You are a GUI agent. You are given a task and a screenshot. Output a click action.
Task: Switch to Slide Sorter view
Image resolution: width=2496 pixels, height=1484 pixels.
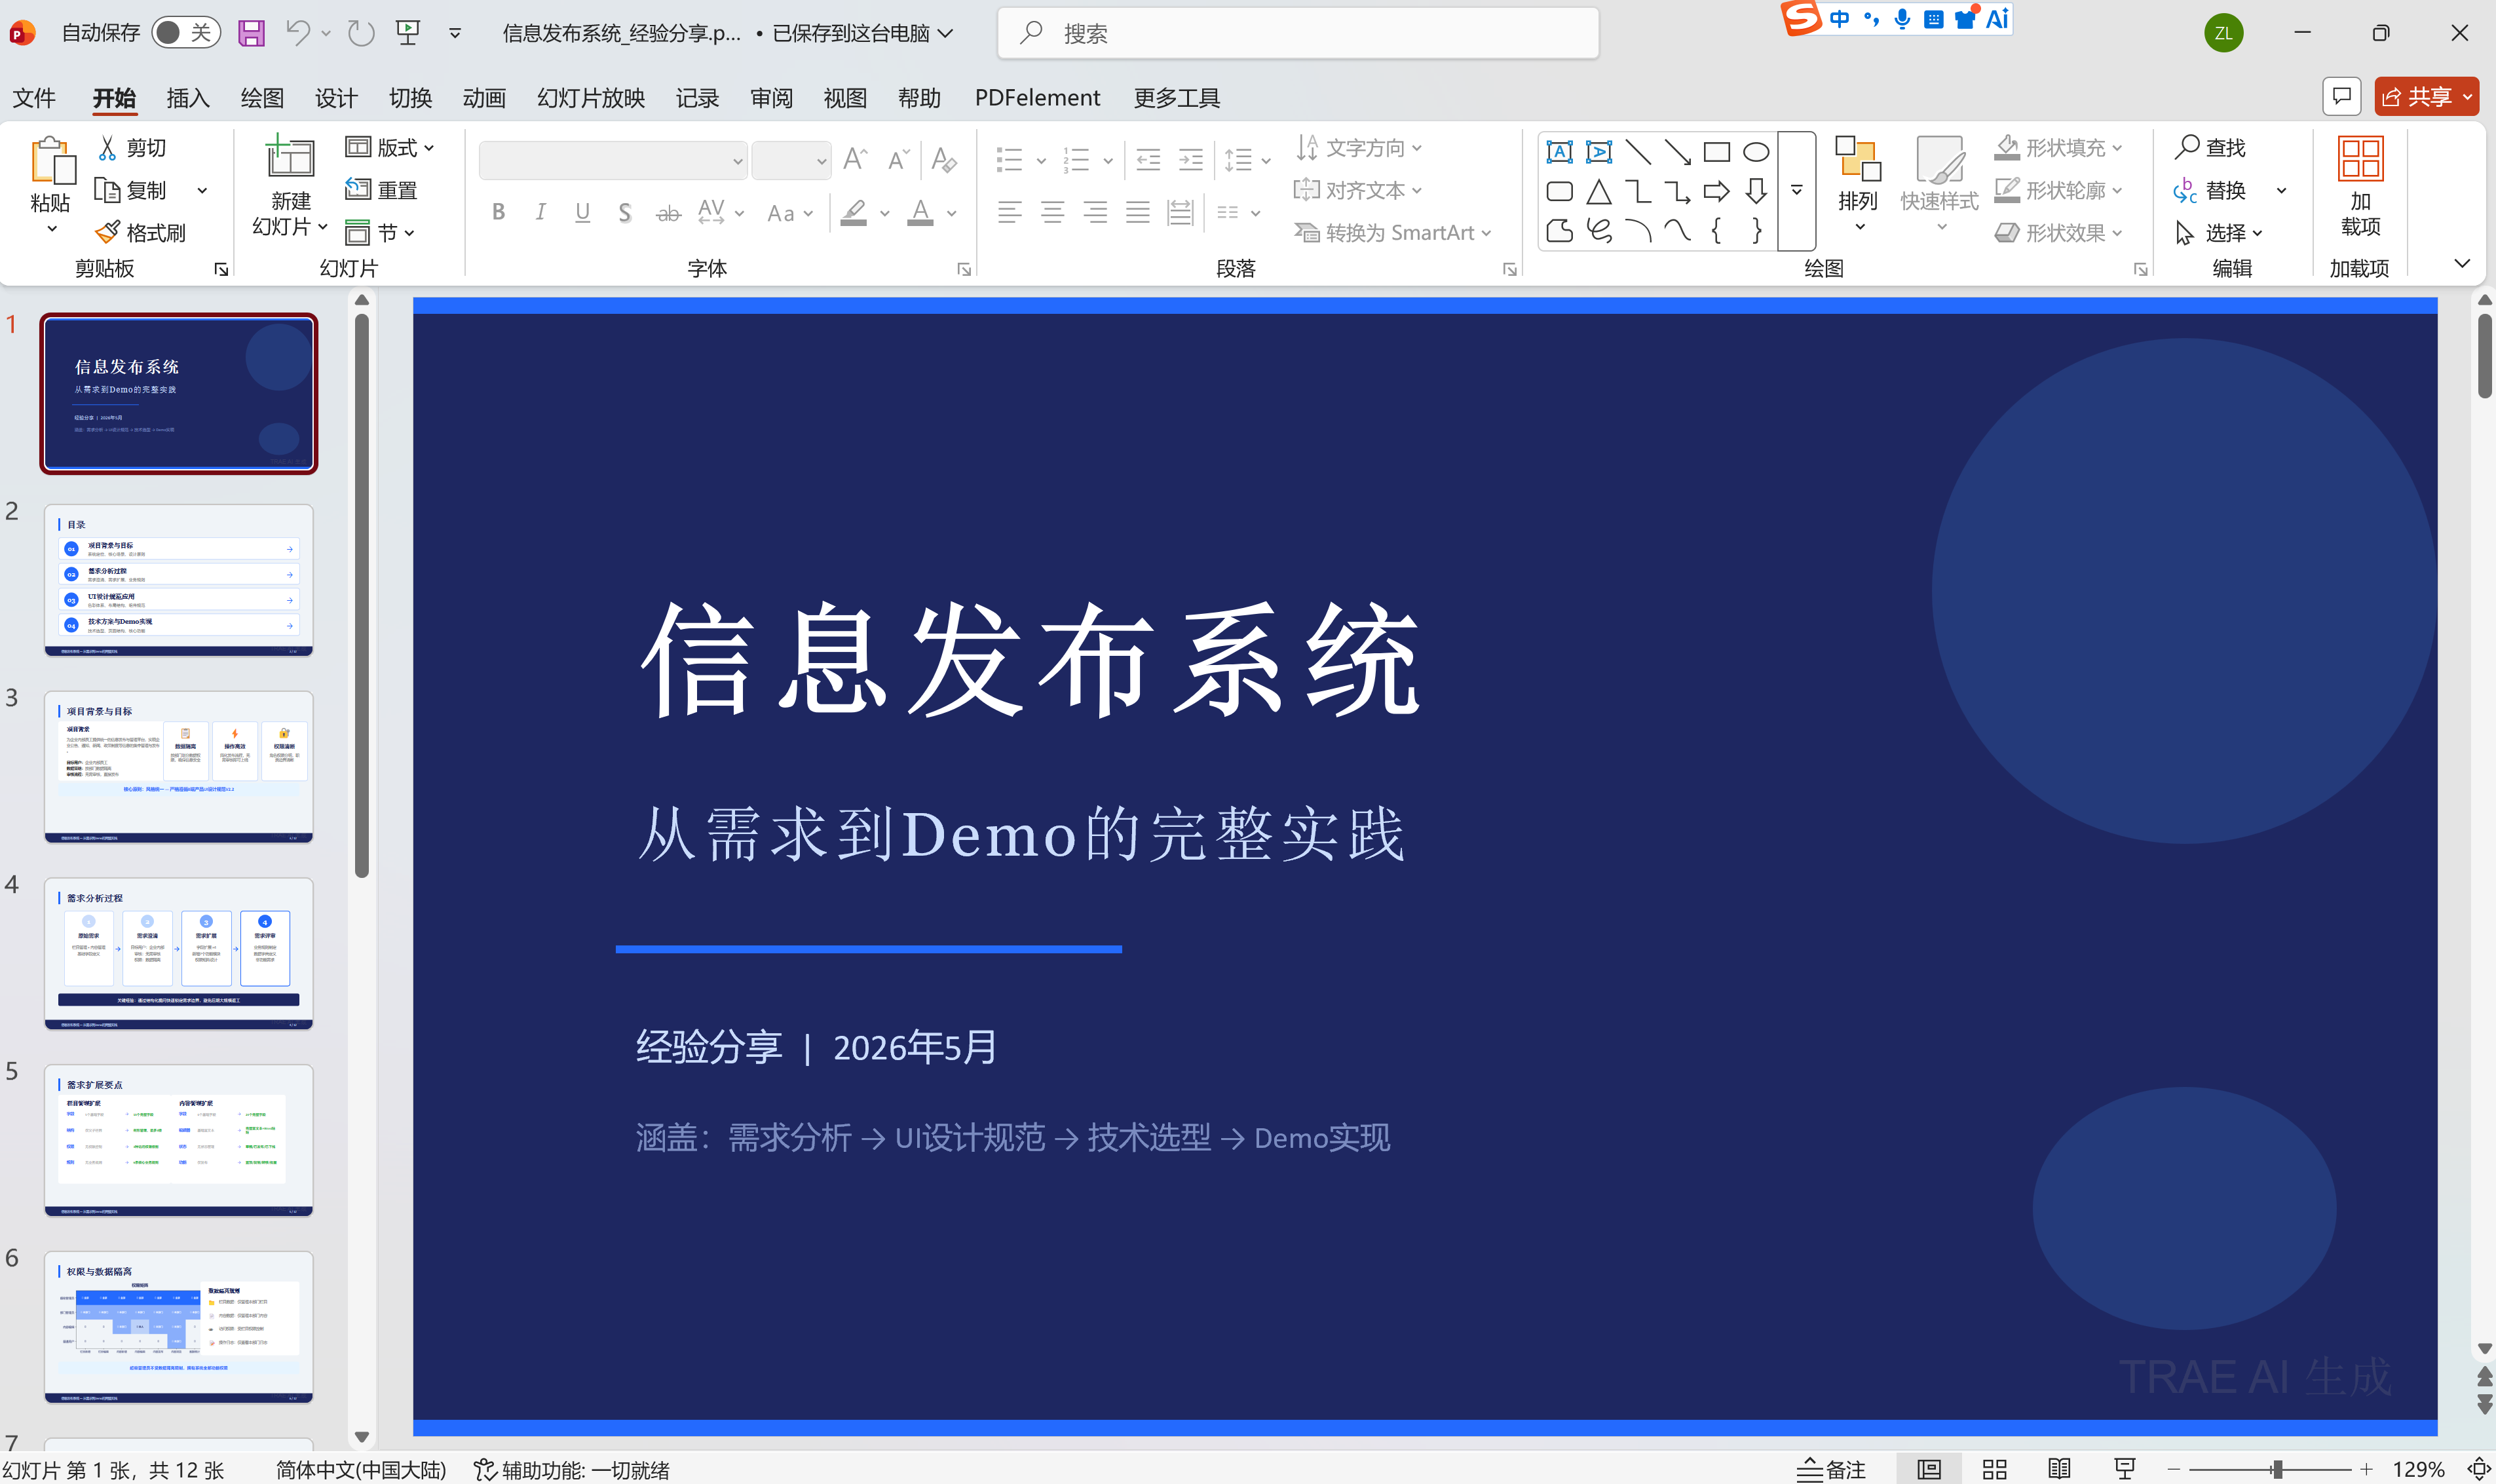pyautogui.click(x=1994, y=1469)
